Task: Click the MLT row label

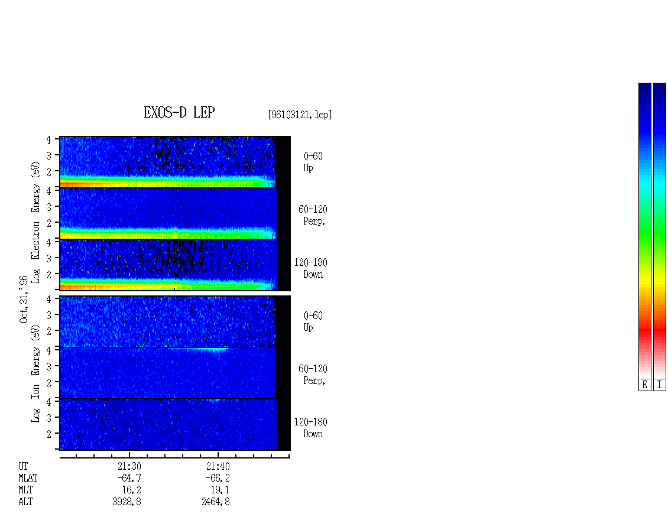Action: coord(25,490)
